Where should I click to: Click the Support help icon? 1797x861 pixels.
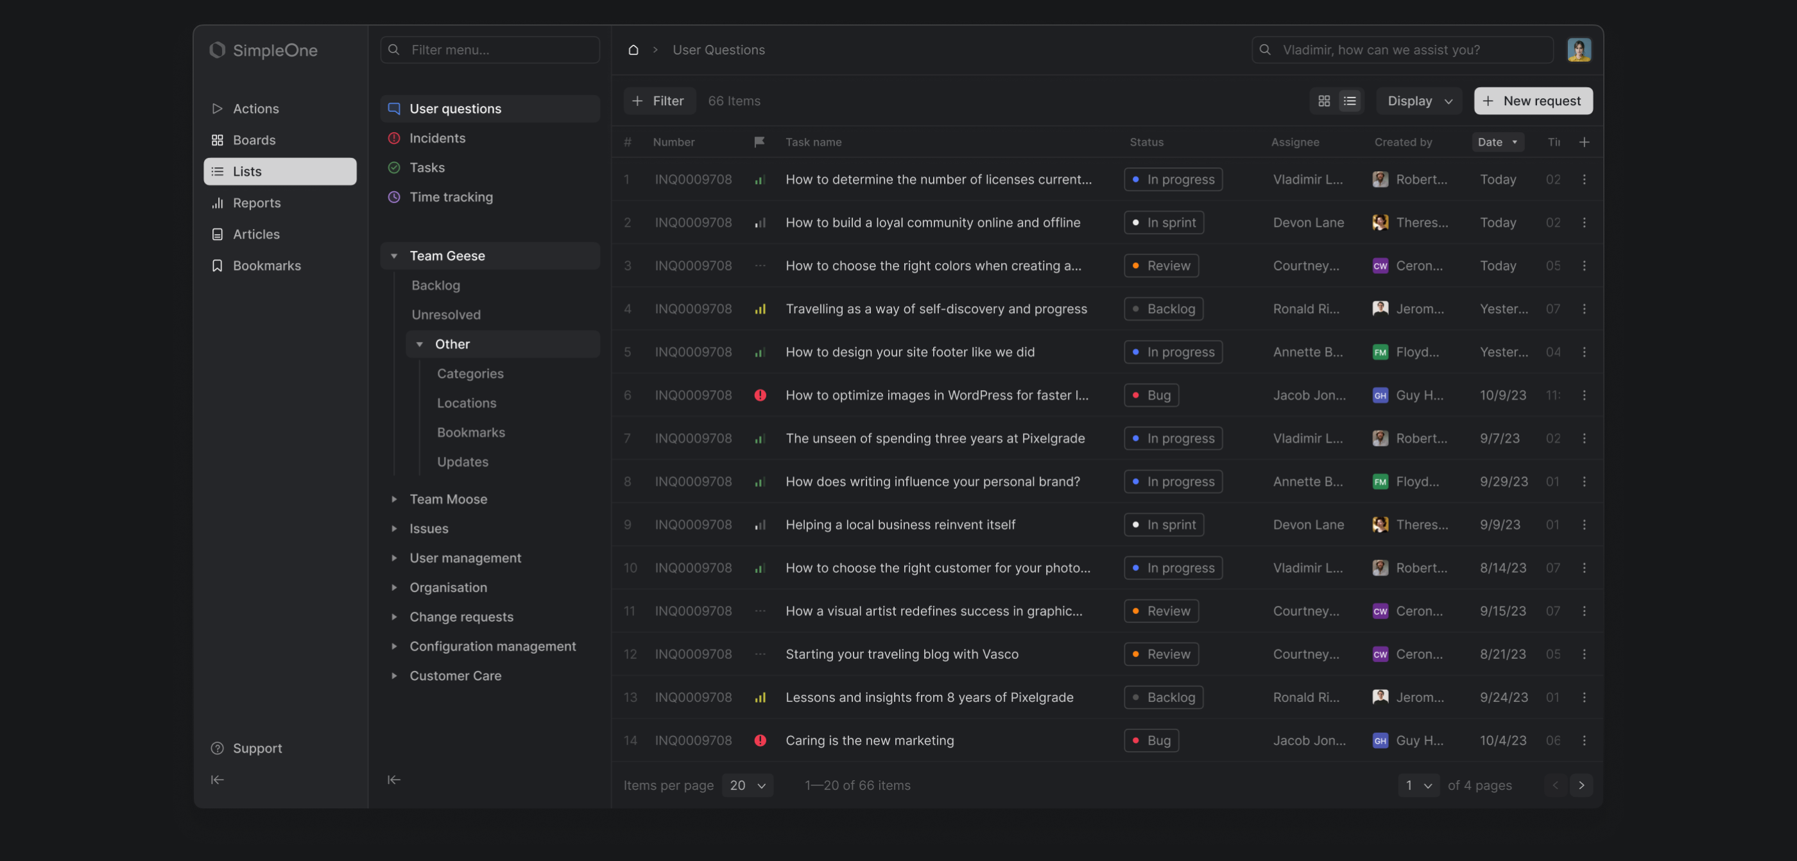(x=217, y=748)
